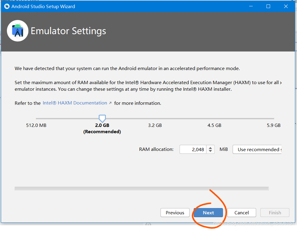Click the external link arrow icon
This screenshot has width=297, height=229.
click(110, 103)
